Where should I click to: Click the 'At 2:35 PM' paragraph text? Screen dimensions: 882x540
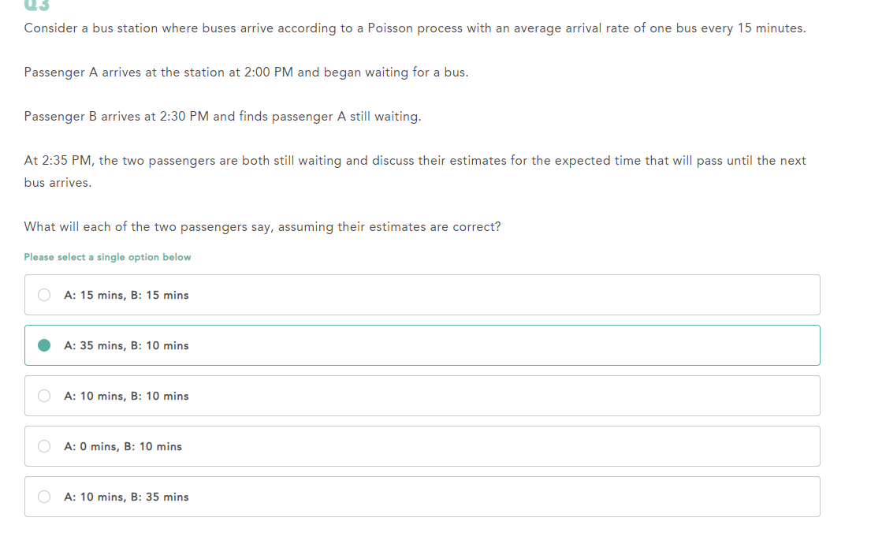[x=415, y=172]
